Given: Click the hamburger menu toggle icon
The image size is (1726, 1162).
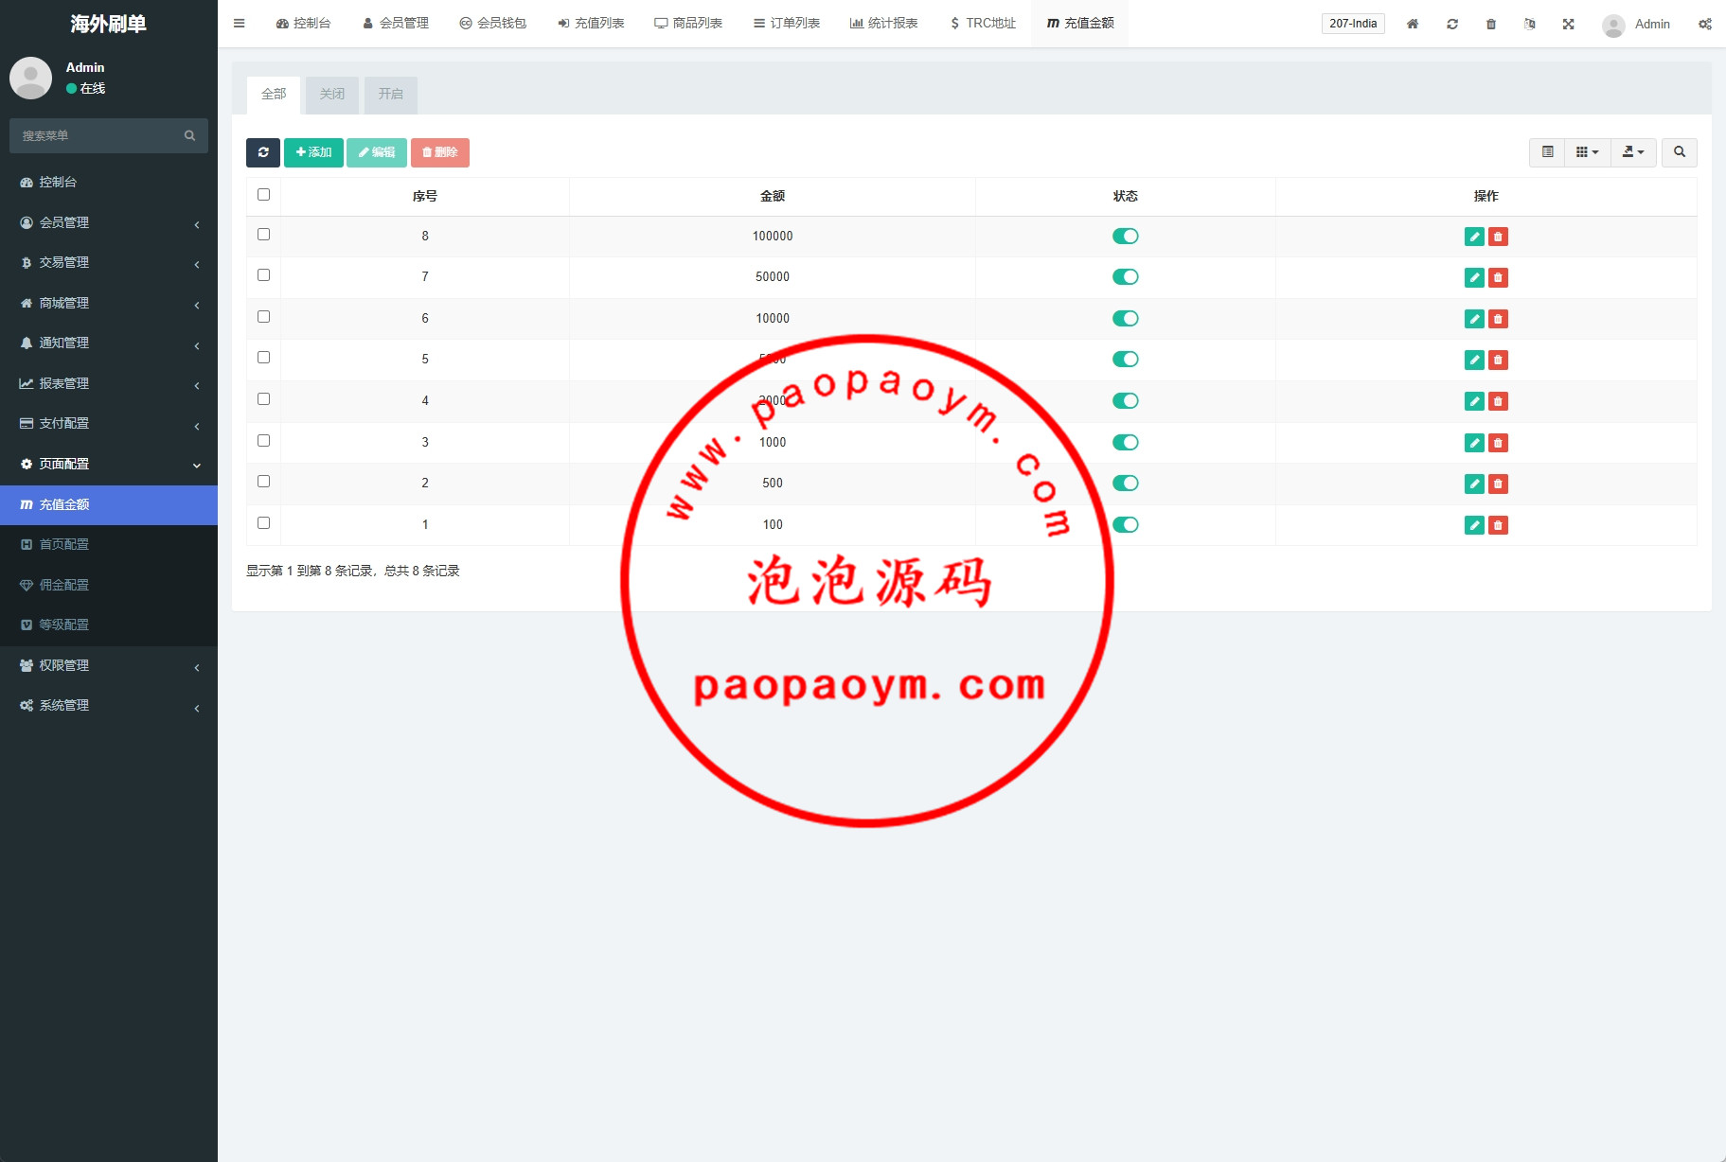Looking at the screenshot, I should tap(240, 24).
